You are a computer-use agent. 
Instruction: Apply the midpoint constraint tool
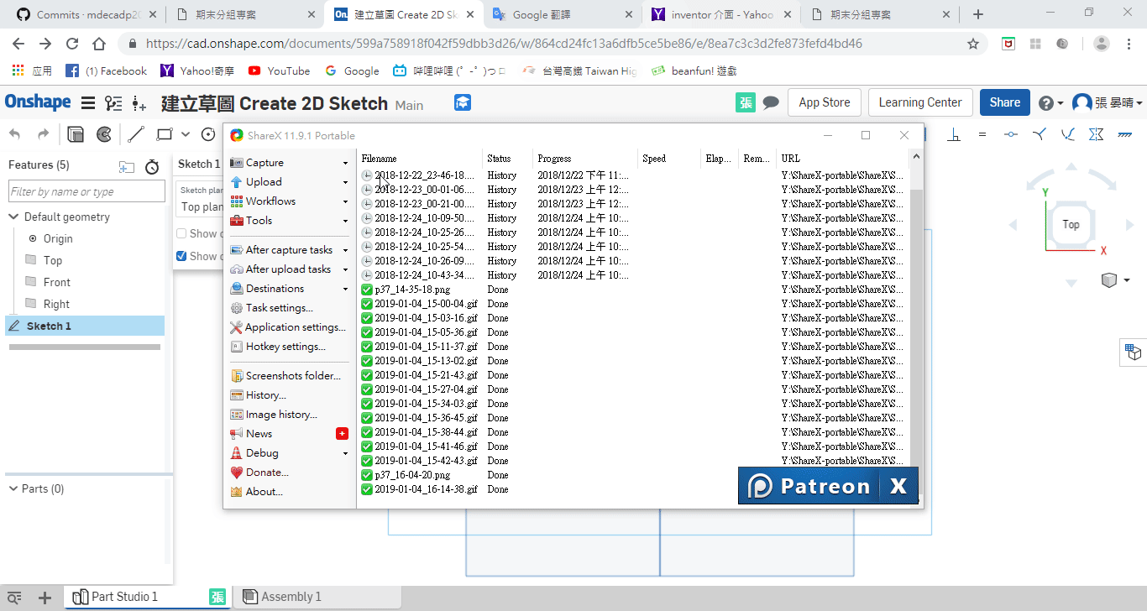coord(1010,134)
